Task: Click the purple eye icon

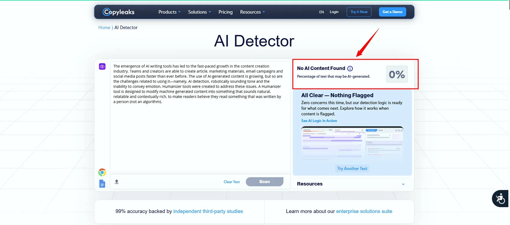Action: coord(102,66)
